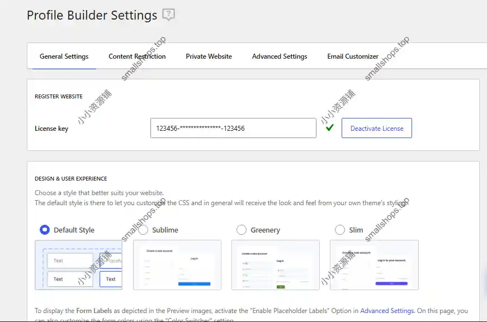
Task: Open the help icon beside Profile Builder Settings
Action: pyautogui.click(x=169, y=15)
